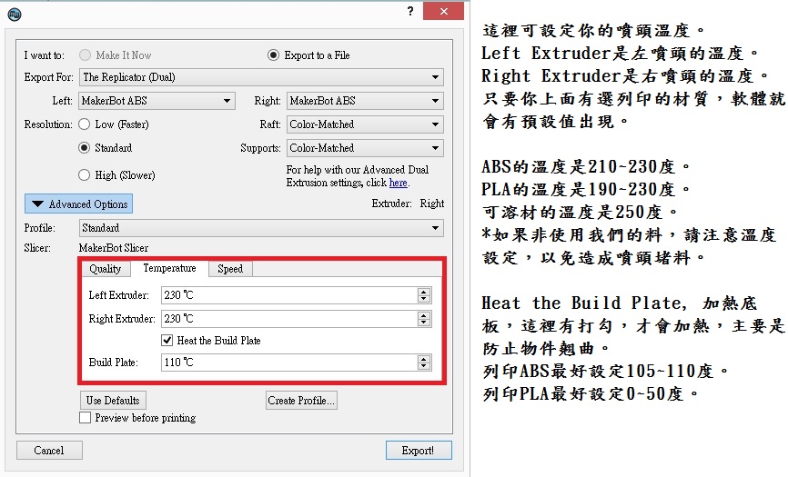Open the Right material MakerBot ABS dropdown

point(366,101)
